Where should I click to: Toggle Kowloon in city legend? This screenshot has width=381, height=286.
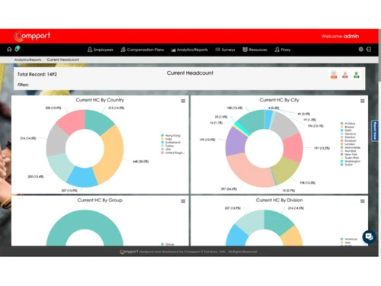pos(348,140)
